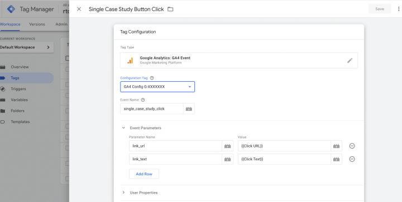Expand the User Properties section
The image size is (402, 202).
click(x=123, y=193)
